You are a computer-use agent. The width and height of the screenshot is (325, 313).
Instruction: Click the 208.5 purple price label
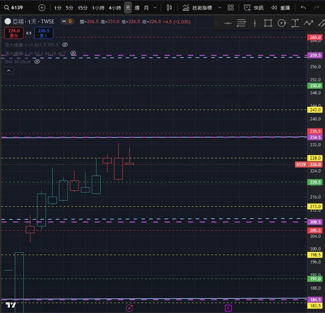315,222
